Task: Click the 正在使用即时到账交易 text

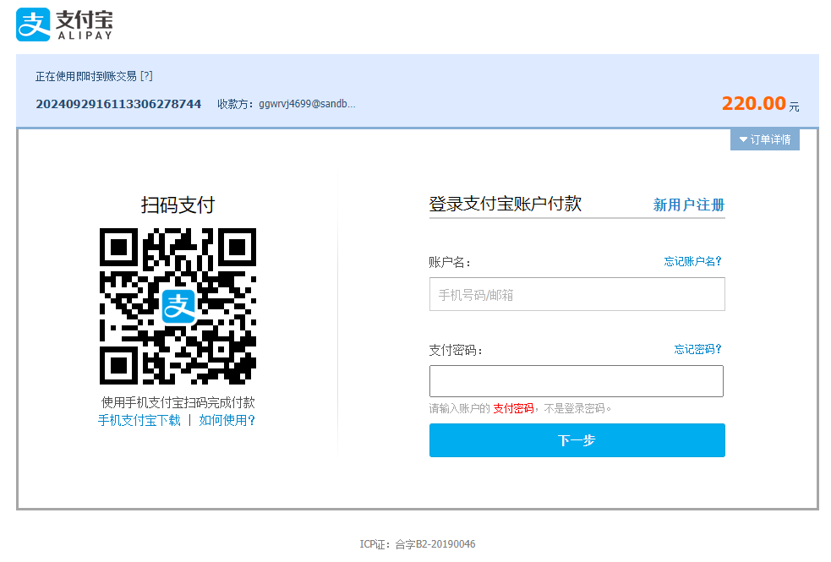Action: 86,76
